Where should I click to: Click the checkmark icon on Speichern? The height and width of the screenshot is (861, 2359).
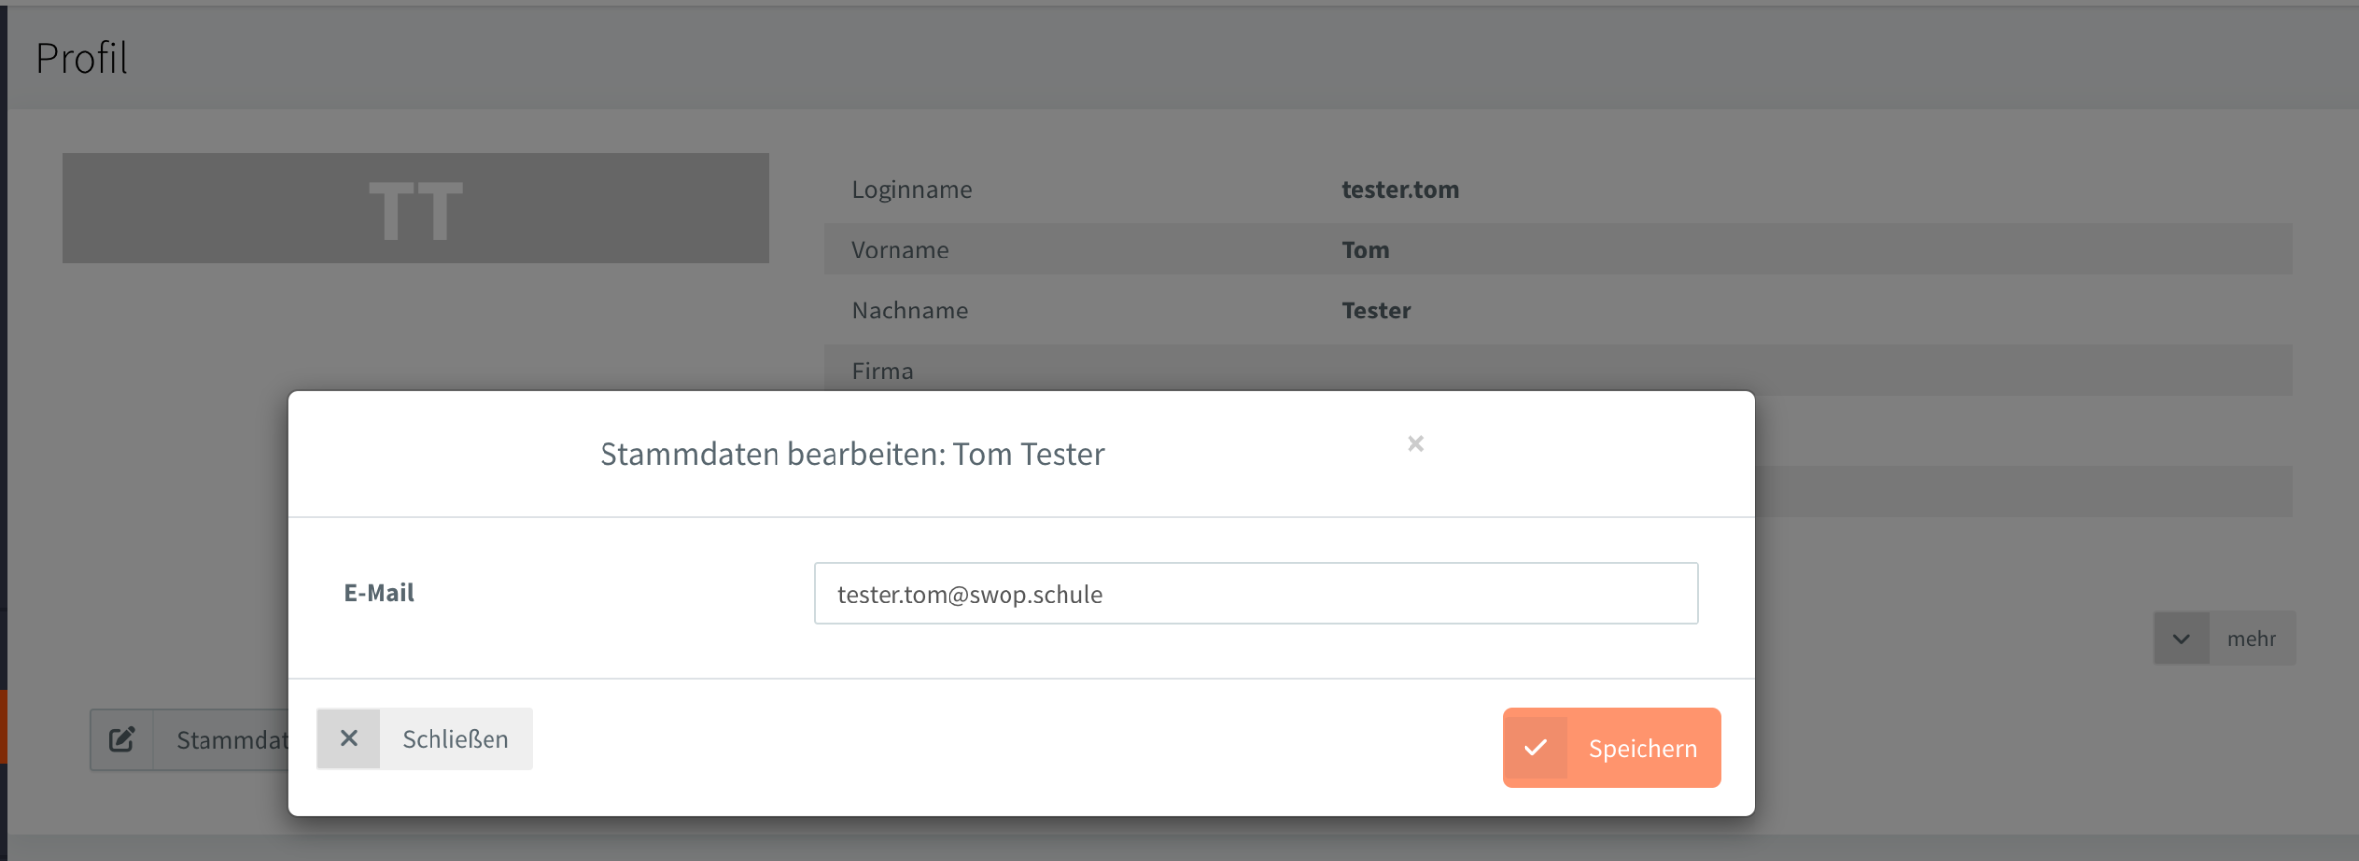click(x=1536, y=748)
